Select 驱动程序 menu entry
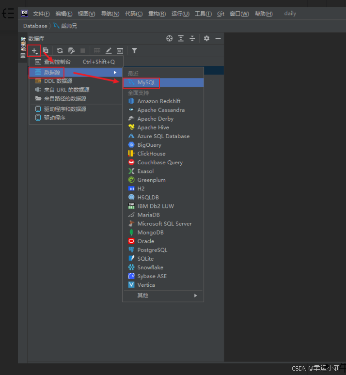 [x=76, y=118]
